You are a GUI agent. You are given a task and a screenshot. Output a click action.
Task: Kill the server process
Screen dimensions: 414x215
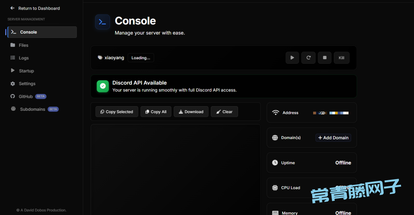(341, 58)
